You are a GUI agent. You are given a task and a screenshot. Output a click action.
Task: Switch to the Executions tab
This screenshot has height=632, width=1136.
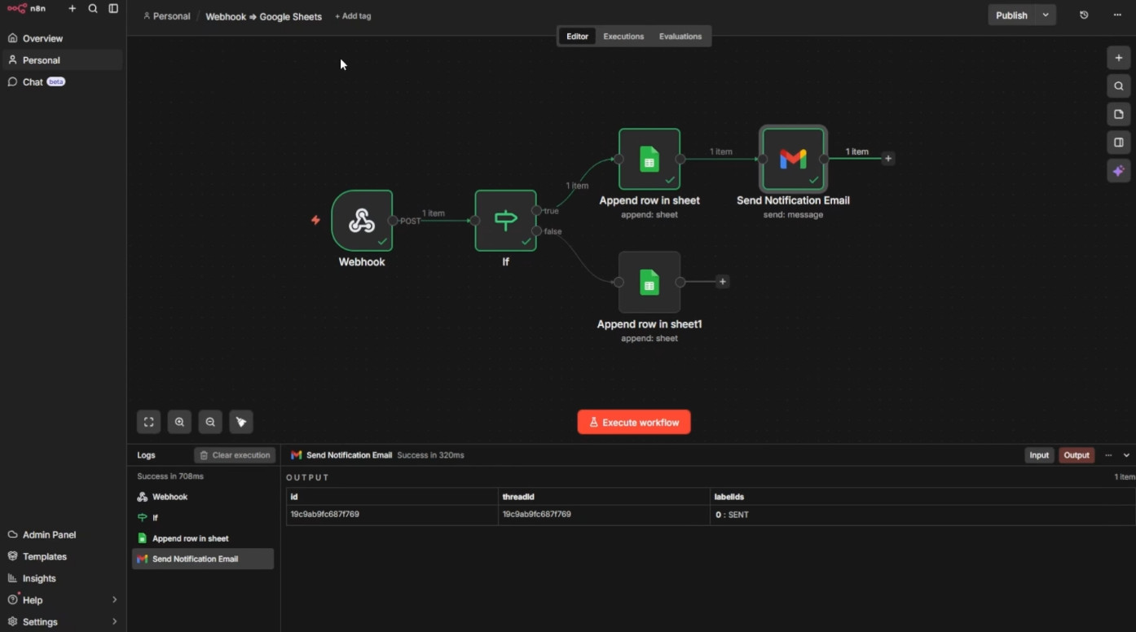623,37
